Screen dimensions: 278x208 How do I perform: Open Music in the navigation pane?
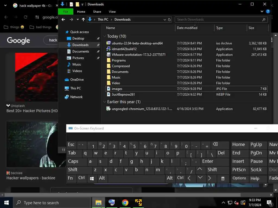77,64
